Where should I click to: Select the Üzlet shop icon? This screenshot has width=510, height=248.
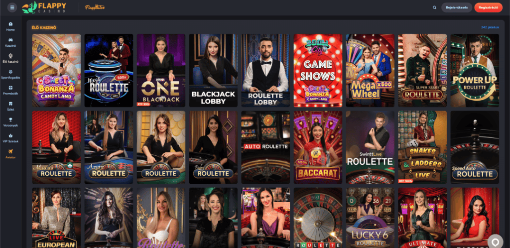[11, 104]
